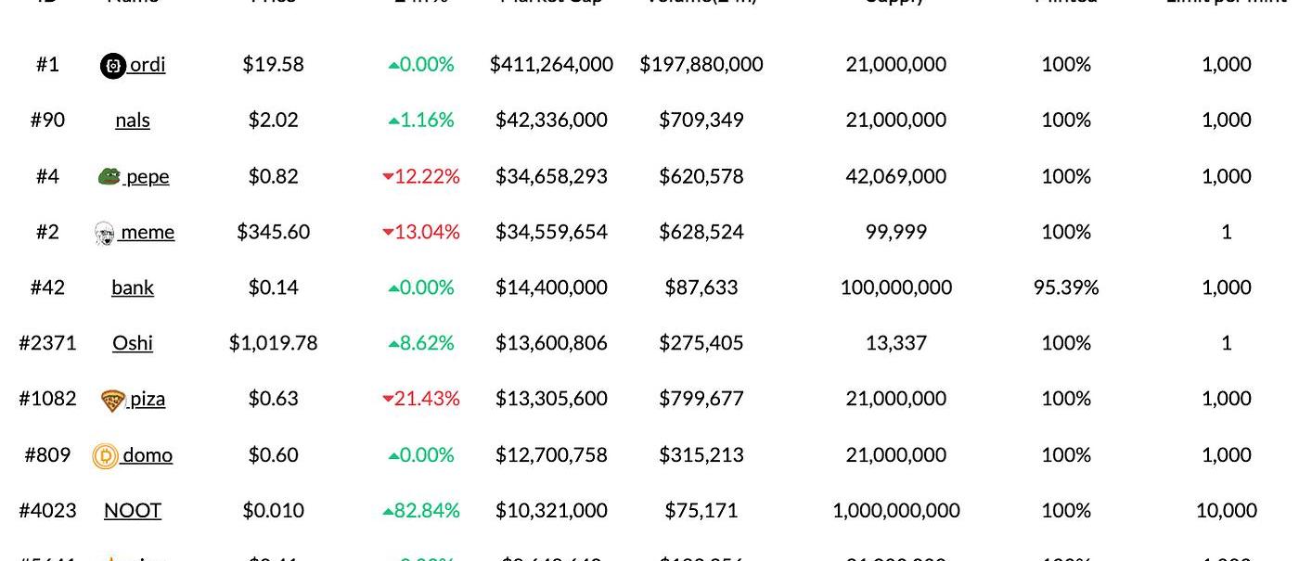
Task: Click the red down arrow beside 21.43%
Action: [388, 400]
